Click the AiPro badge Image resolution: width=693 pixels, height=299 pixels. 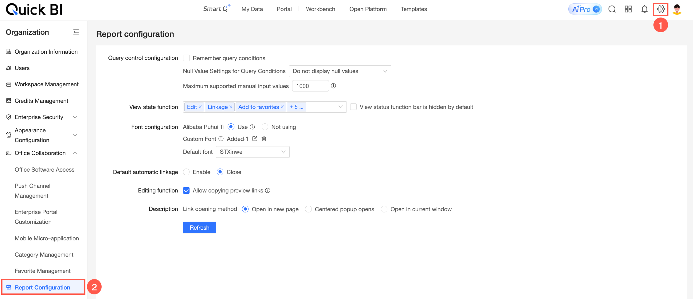coord(585,9)
